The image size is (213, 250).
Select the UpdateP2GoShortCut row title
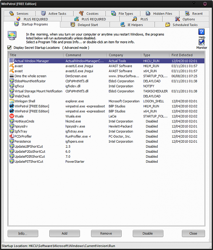[x=30, y=151]
